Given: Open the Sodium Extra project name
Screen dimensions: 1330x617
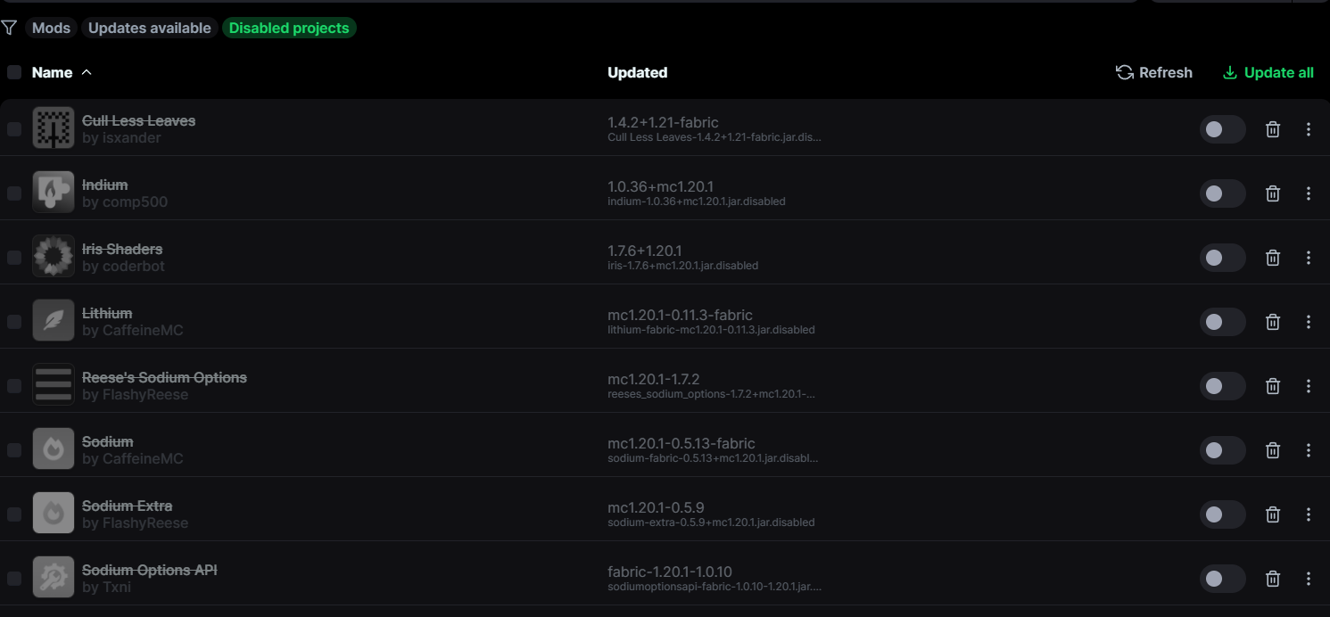Looking at the screenshot, I should (x=127, y=506).
